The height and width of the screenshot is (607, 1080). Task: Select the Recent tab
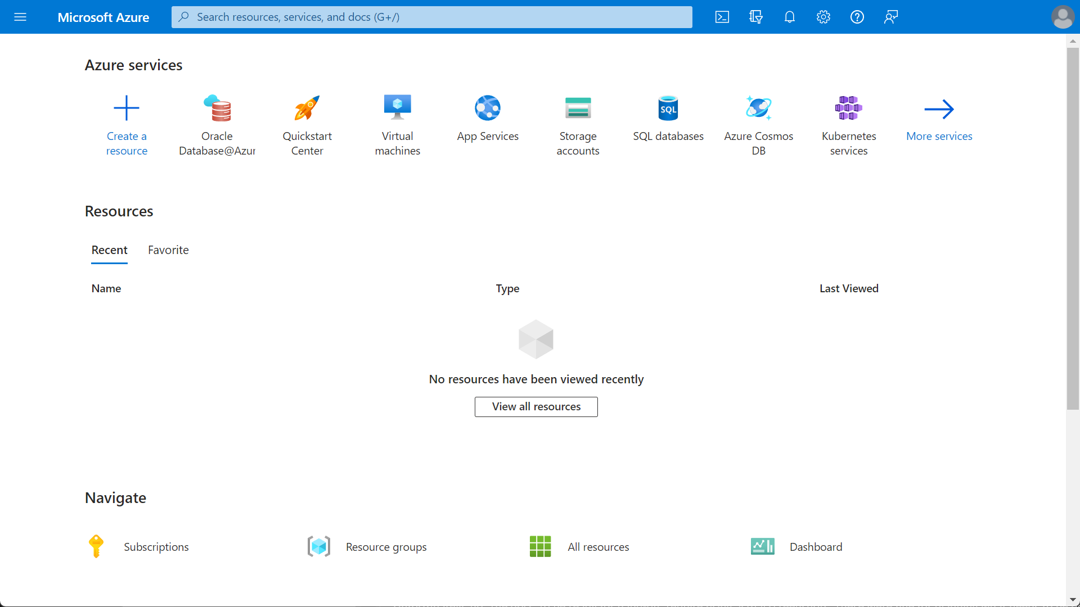tap(109, 250)
